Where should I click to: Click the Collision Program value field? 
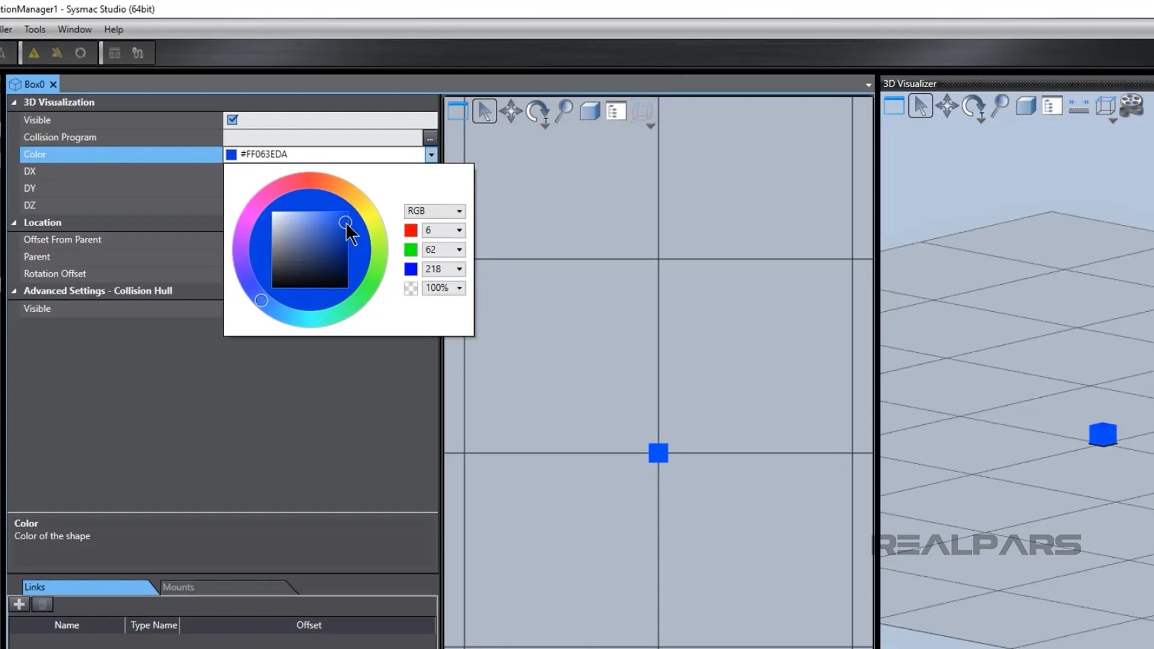coord(323,138)
